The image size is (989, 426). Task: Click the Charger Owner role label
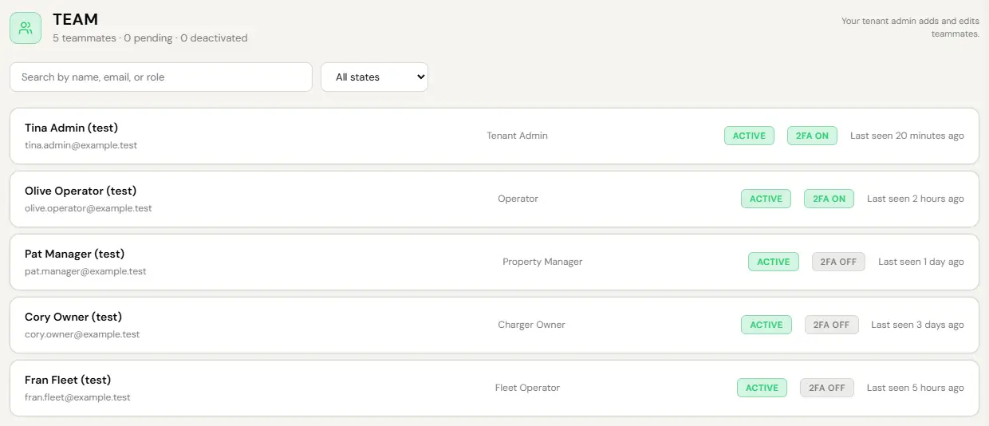pyautogui.click(x=531, y=325)
